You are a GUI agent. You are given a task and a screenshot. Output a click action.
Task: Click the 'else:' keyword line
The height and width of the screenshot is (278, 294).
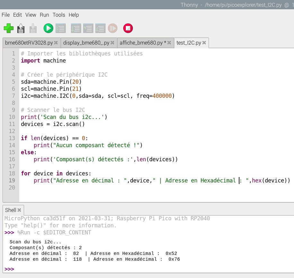click(29, 152)
